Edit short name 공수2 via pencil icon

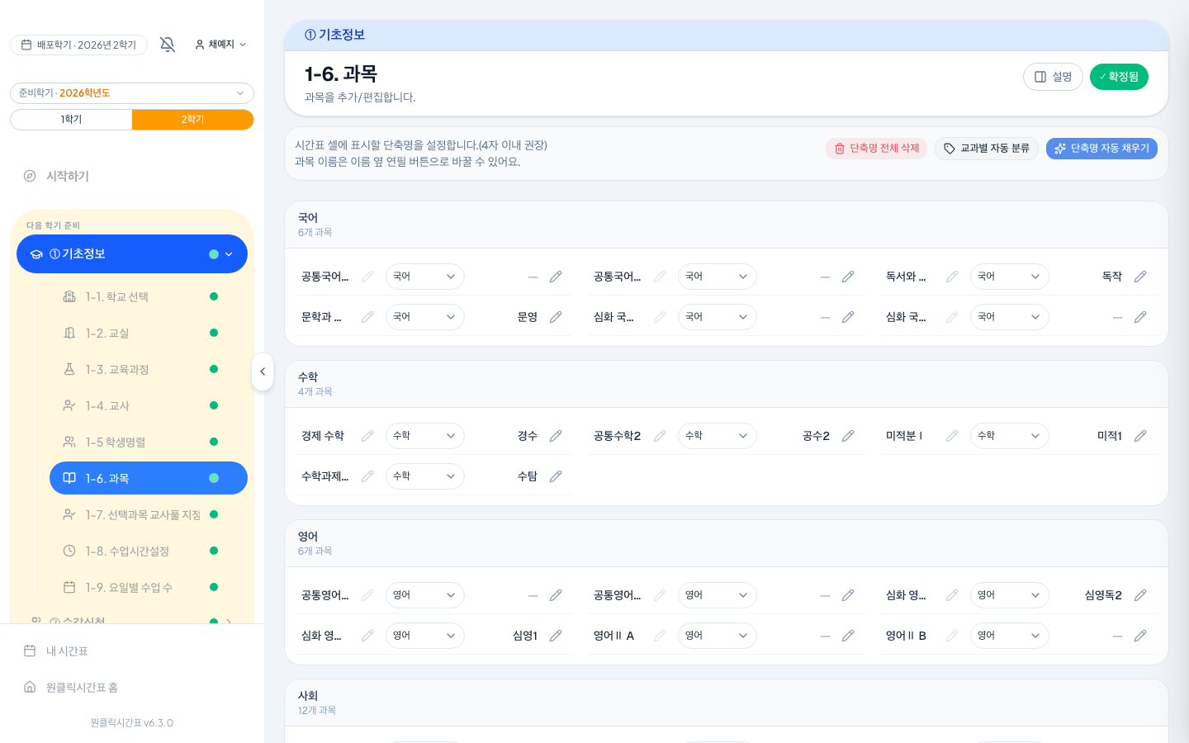pyautogui.click(x=848, y=436)
